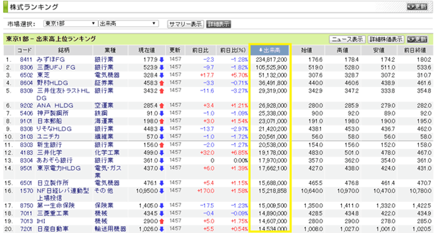434x233 pixels.
Task: Enable 詳細表示 detailed view
Action: [x=218, y=24]
